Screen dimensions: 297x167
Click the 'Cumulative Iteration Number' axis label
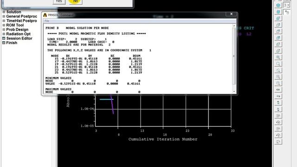pos(163,139)
